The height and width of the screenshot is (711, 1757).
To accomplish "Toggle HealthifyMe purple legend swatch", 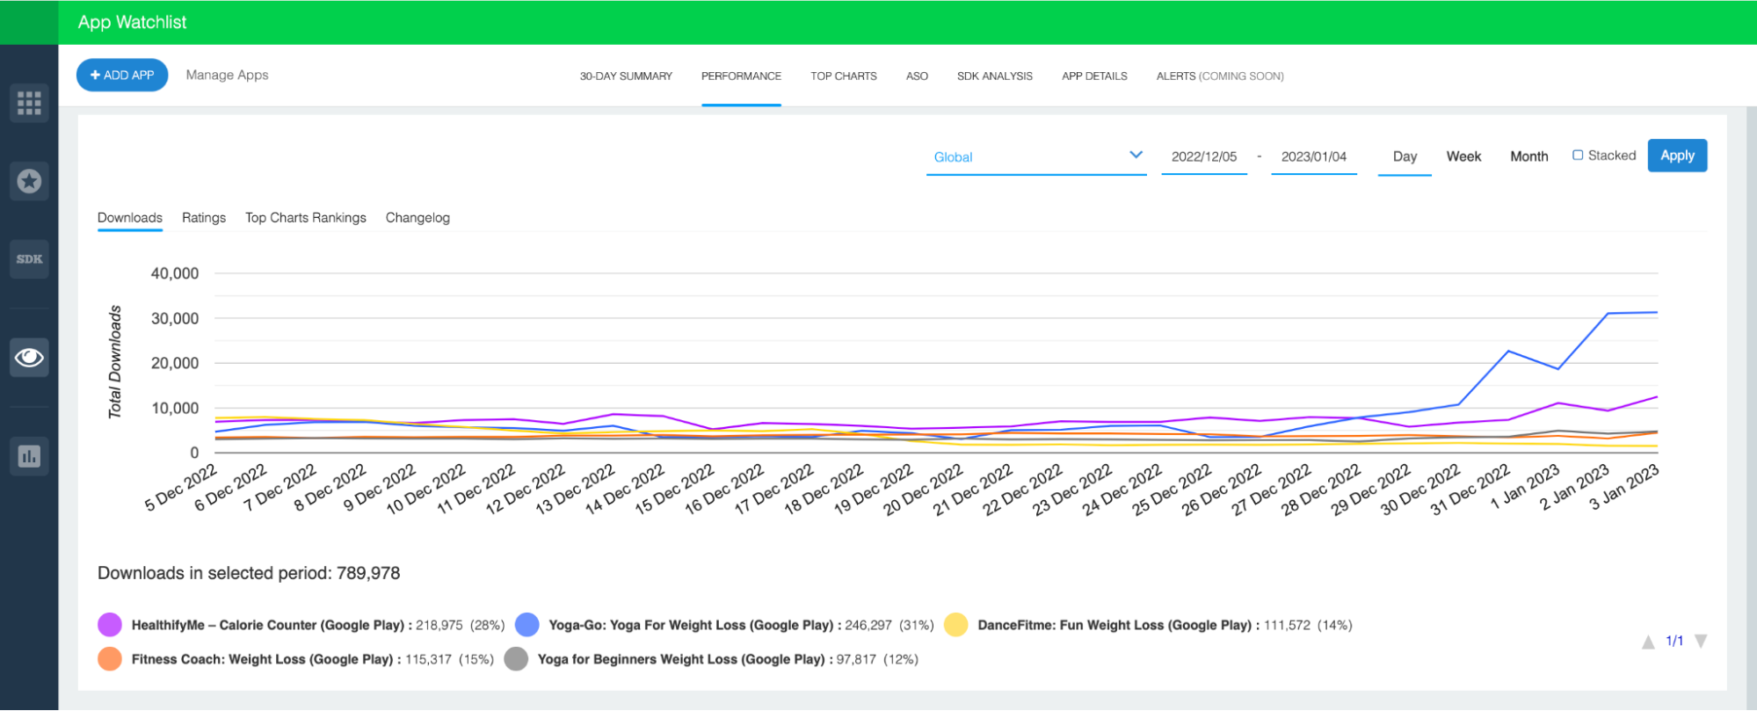I will pos(110,625).
